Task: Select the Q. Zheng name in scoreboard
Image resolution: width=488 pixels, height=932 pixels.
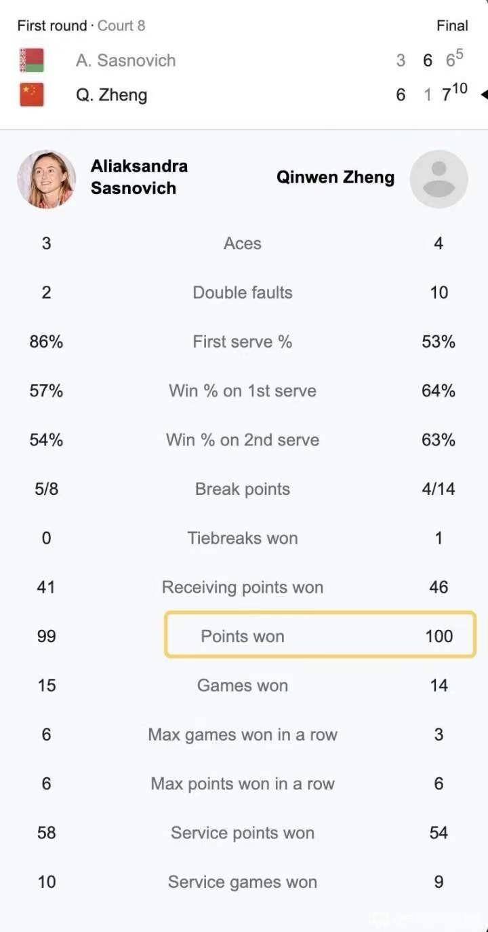Action: click(111, 94)
